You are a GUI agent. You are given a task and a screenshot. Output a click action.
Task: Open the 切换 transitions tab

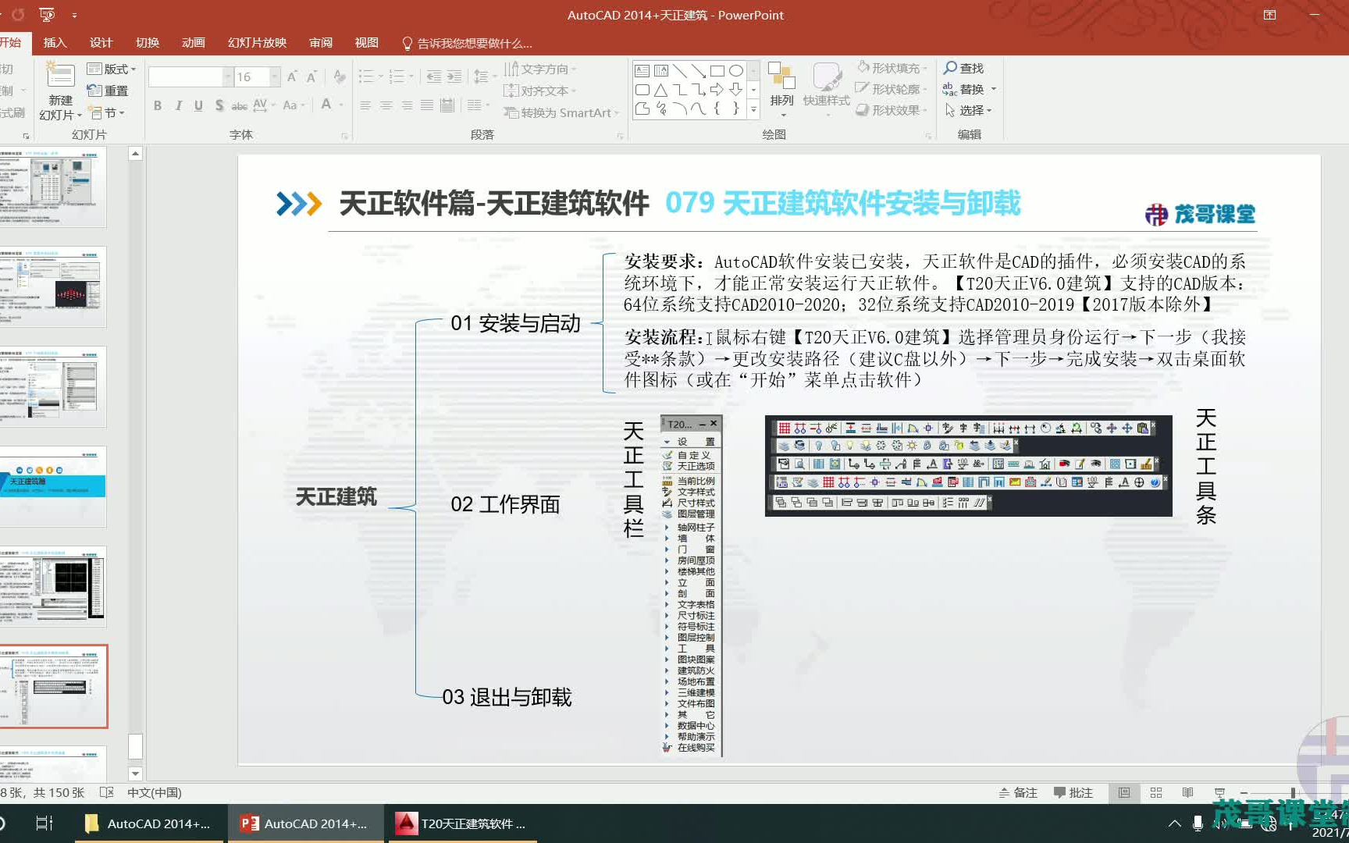click(x=148, y=43)
